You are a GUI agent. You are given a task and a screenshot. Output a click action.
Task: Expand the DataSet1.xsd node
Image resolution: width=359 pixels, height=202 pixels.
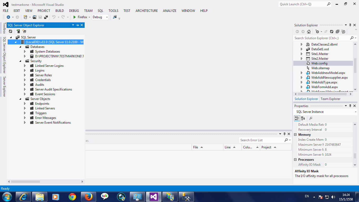[x=302, y=49]
